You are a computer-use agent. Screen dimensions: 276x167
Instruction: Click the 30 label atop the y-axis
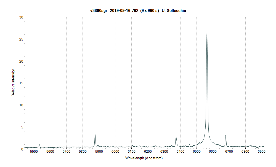22,17
